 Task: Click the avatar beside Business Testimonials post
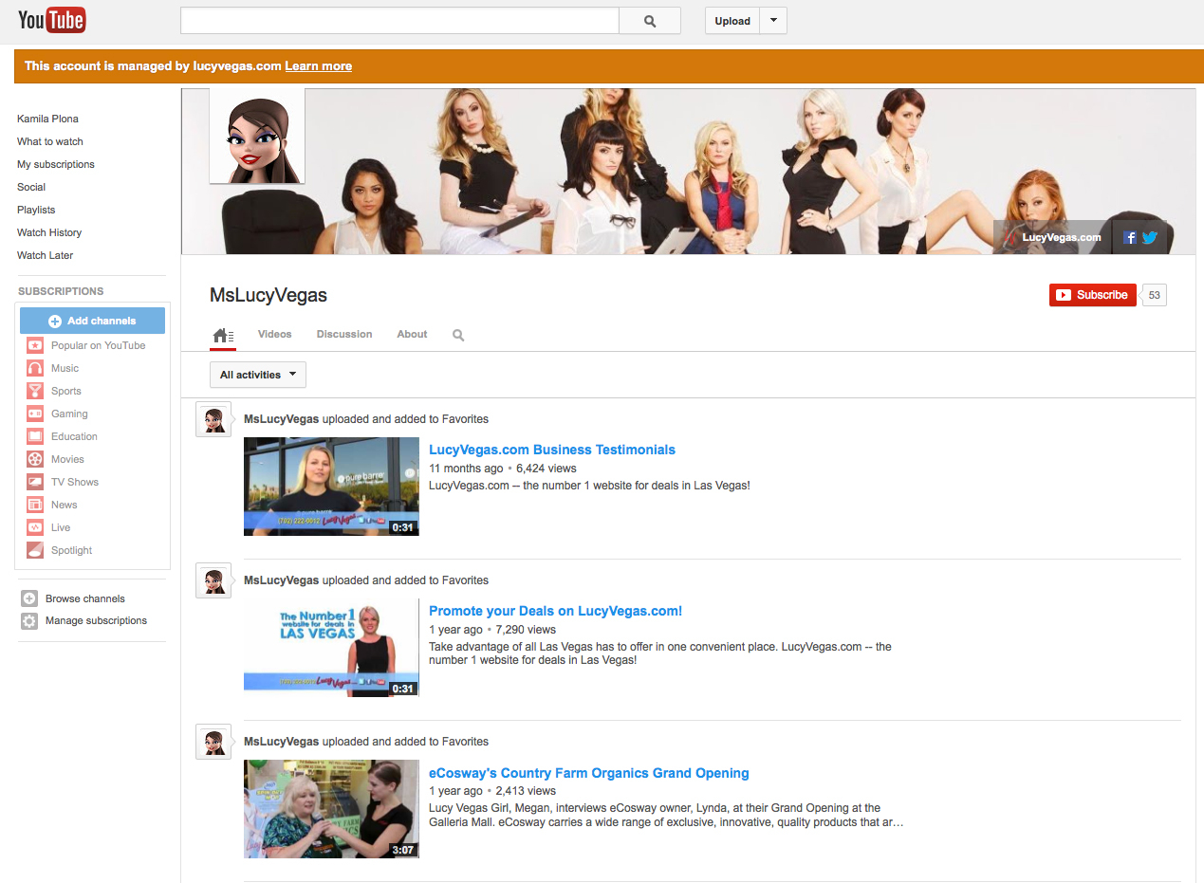tap(213, 419)
